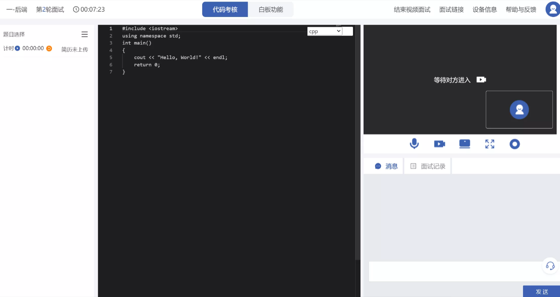
Task: Click the clock icon beside 00:07:23
Action: [x=76, y=9]
